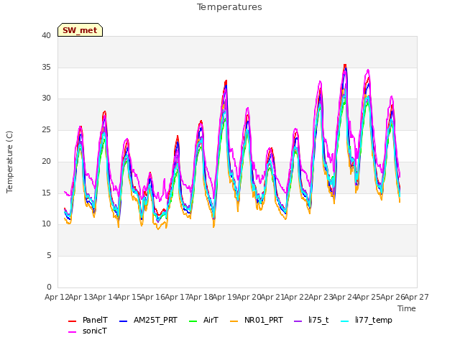The width and height of the screenshot is (460, 345).
Task: Click the sonicT magenta legend swatch
Action: 72,332
